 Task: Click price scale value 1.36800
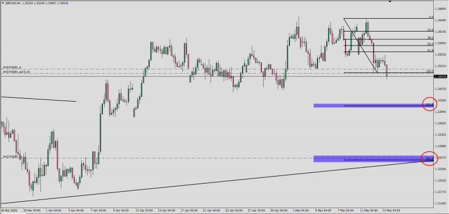pos(441,9)
